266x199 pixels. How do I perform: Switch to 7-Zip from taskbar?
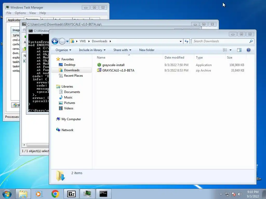point(71,194)
